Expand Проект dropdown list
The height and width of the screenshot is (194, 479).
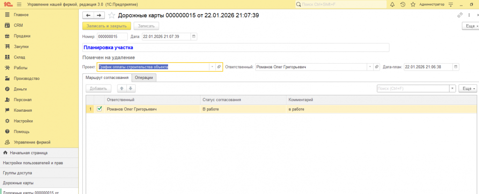pyautogui.click(x=213, y=67)
